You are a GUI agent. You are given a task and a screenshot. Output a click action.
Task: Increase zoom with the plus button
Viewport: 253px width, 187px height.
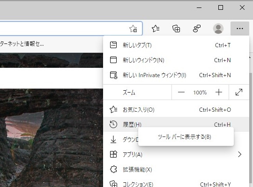pos(219,92)
